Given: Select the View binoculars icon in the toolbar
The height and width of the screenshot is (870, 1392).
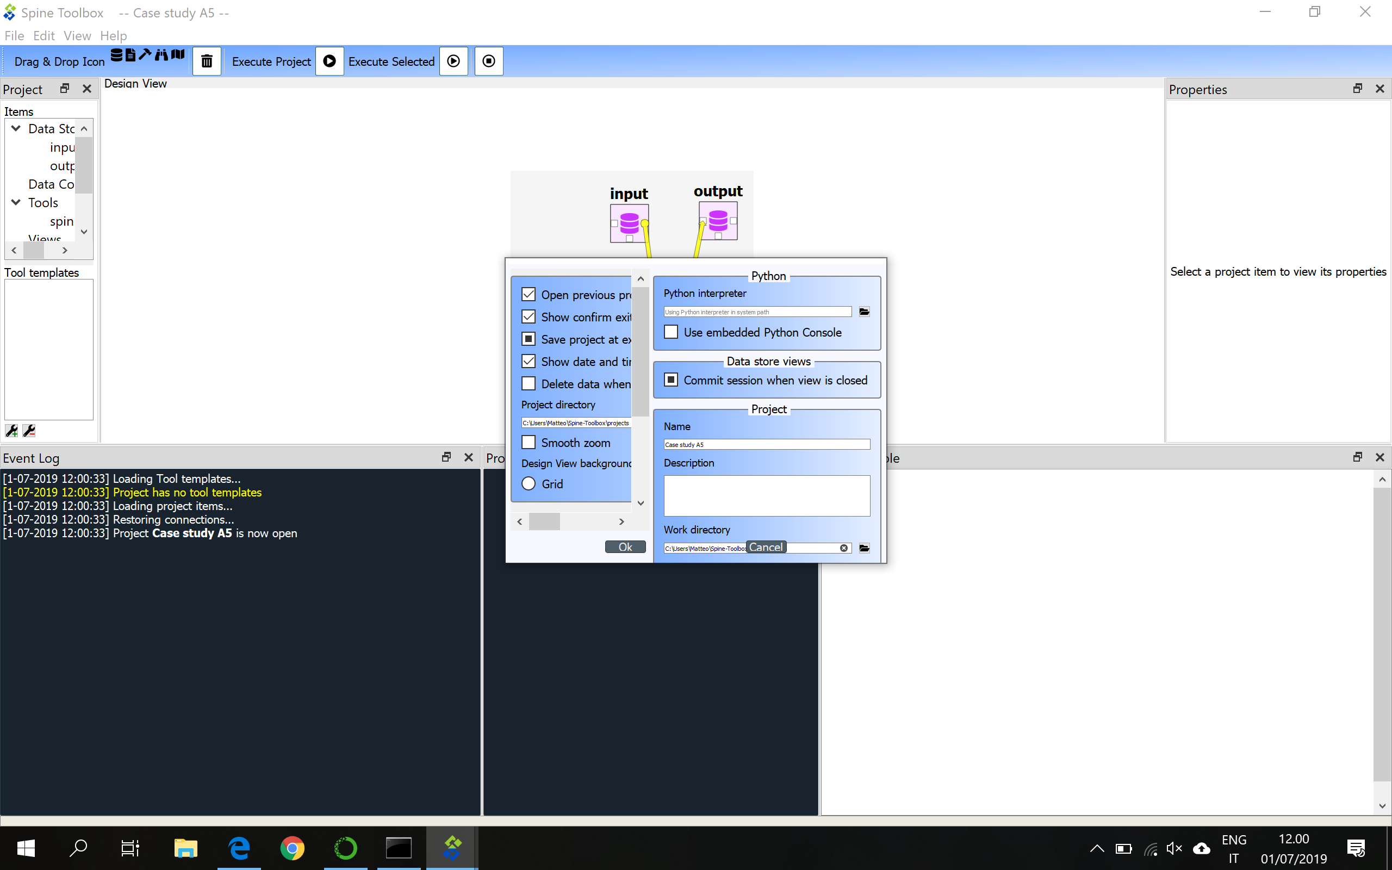Looking at the screenshot, I should tap(161, 55).
